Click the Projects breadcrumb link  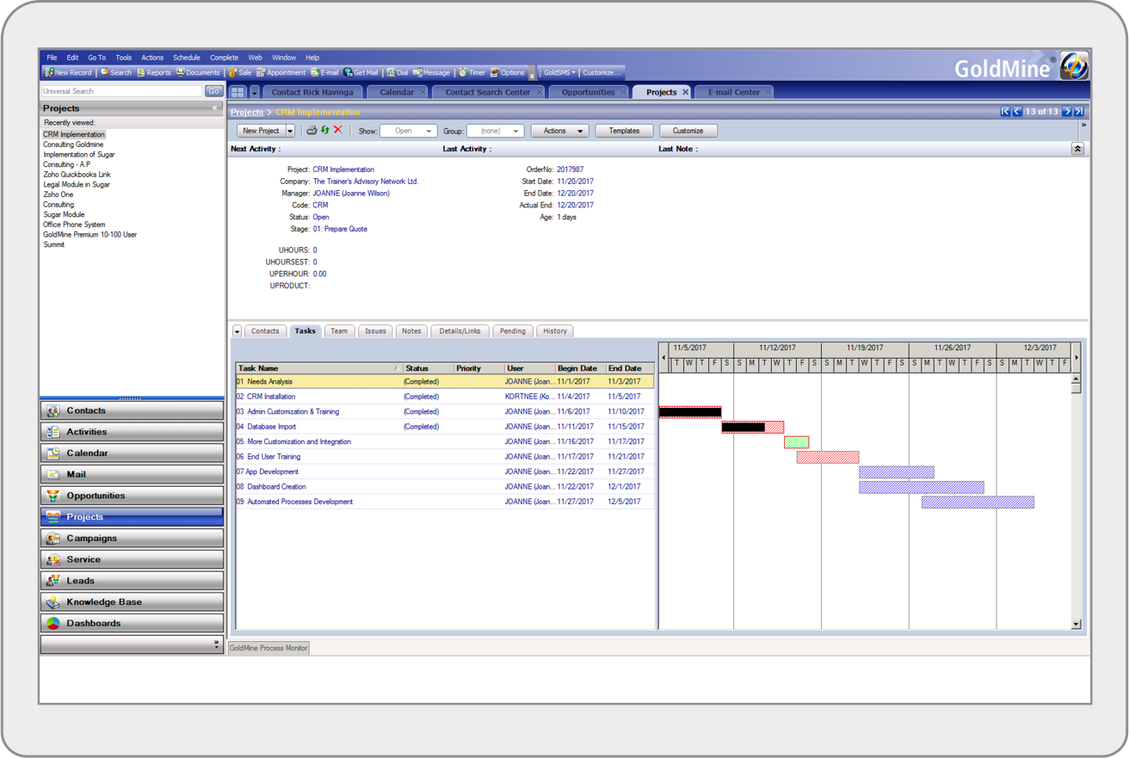tap(246, 112)
